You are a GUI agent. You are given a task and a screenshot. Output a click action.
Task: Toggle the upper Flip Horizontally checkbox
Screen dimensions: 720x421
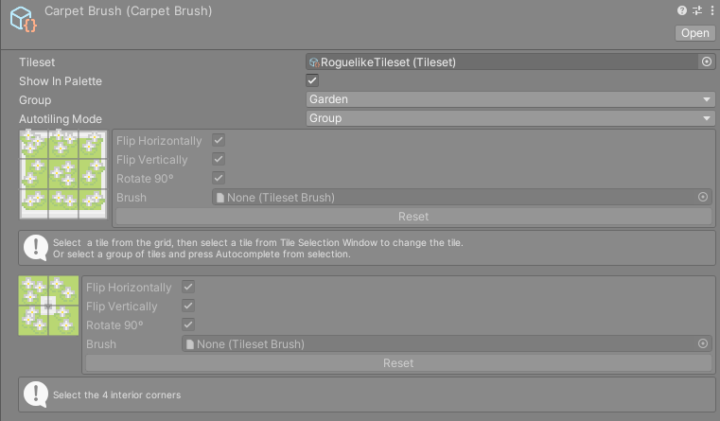[x=219, y=140]
